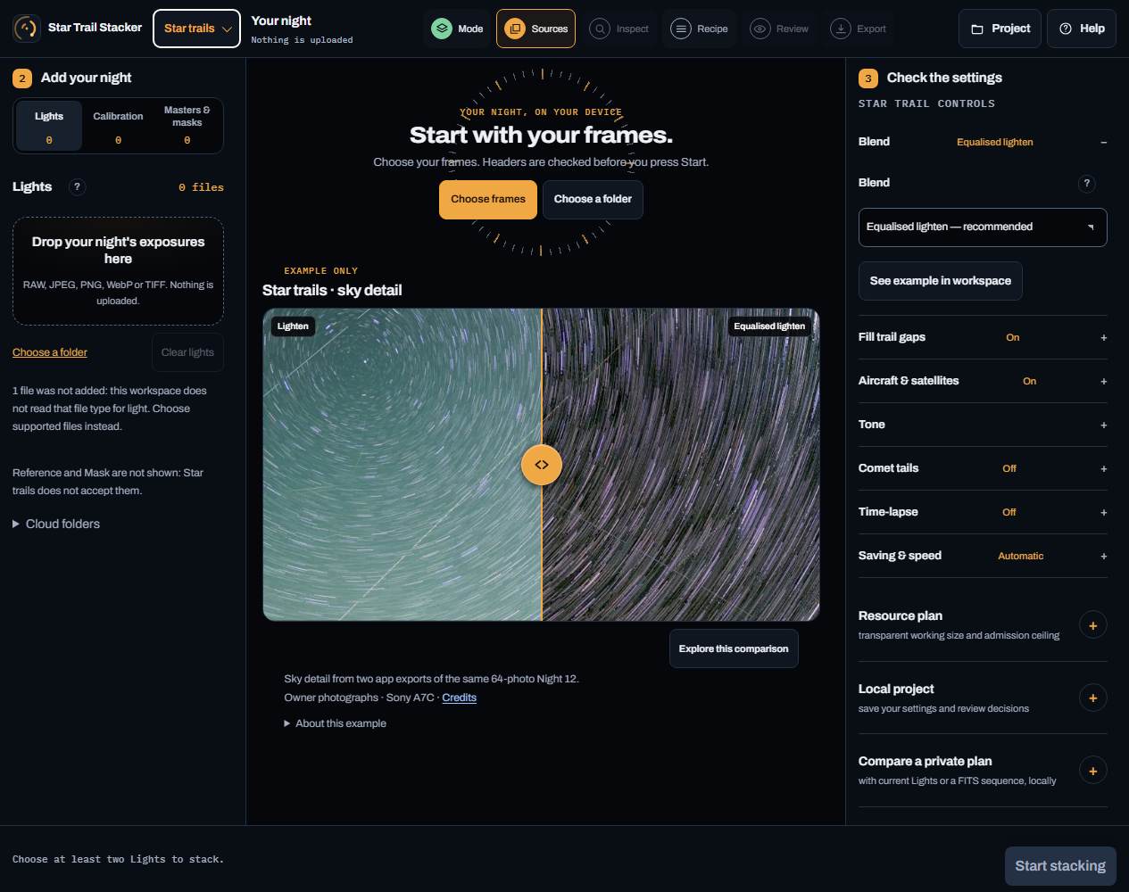Open the Credits link
The image size is (1129, 892).
(x=460, y=698)
